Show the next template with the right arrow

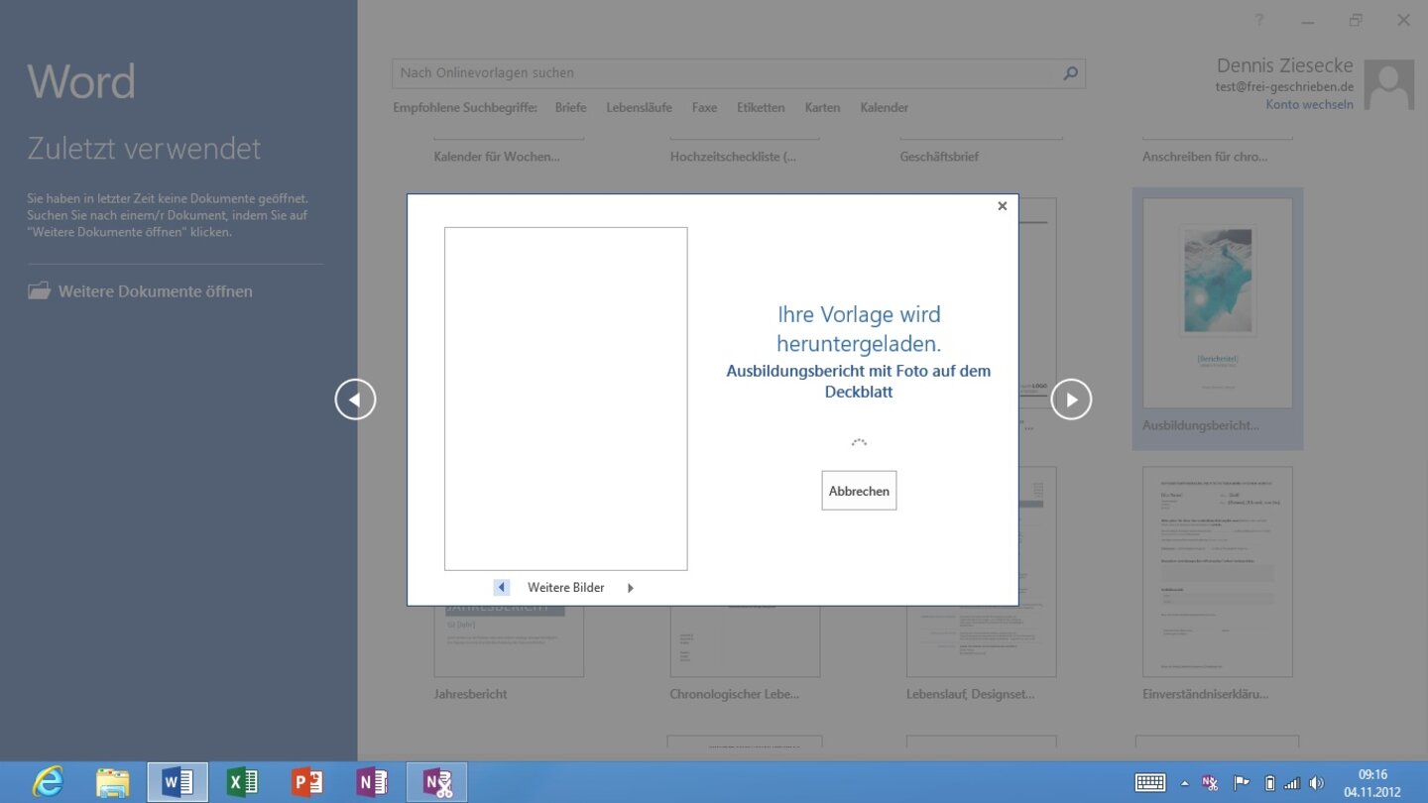click(1071, 400)
